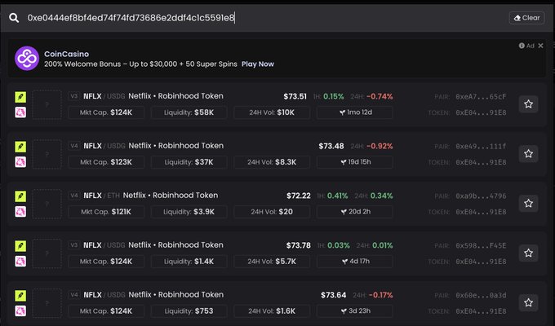Click Uniswap unicorn icon in $73.78 row
The width and height of the screenshot is (555, 326).
pos(20,262)
